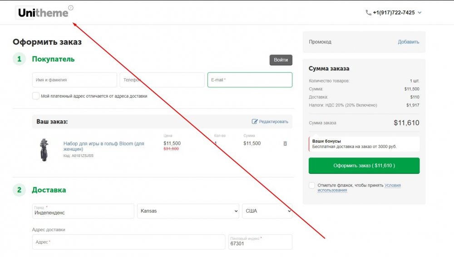
Task: Click the phone handset icon
Action: [x=368, y=13]
